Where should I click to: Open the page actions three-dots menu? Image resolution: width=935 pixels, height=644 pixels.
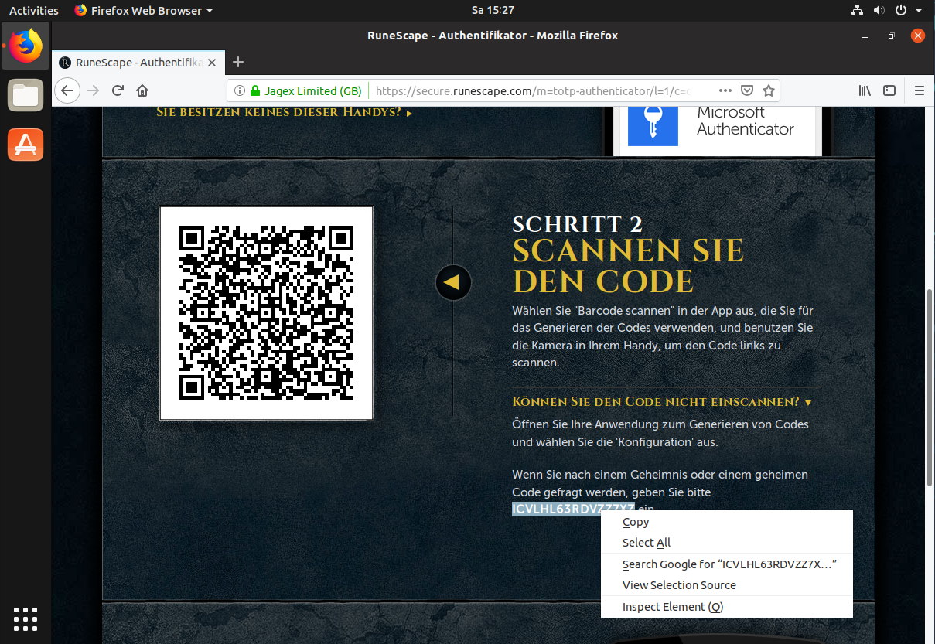tap(725, 90)
